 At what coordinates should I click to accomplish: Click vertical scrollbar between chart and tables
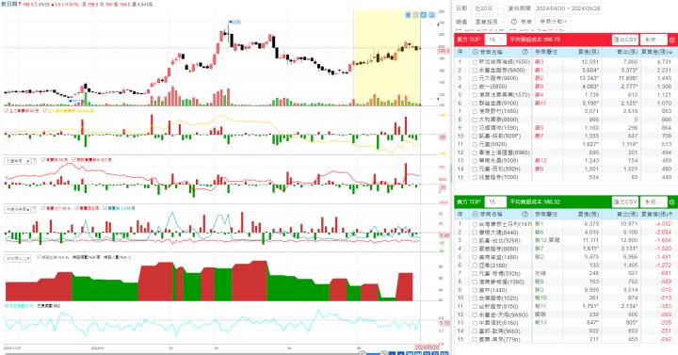[x=450, y=173]
